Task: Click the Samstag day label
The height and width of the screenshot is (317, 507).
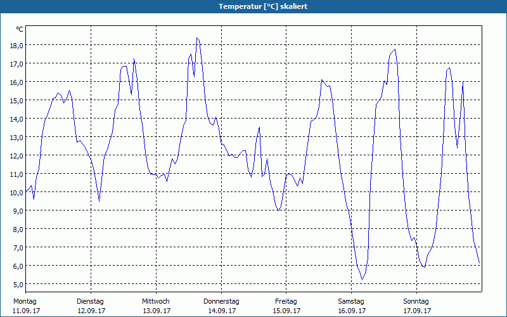Action: click(351, 302)
